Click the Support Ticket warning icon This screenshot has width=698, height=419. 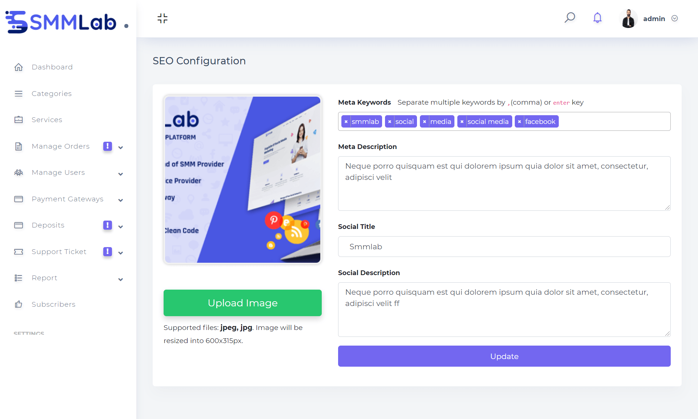click(108, 251)
